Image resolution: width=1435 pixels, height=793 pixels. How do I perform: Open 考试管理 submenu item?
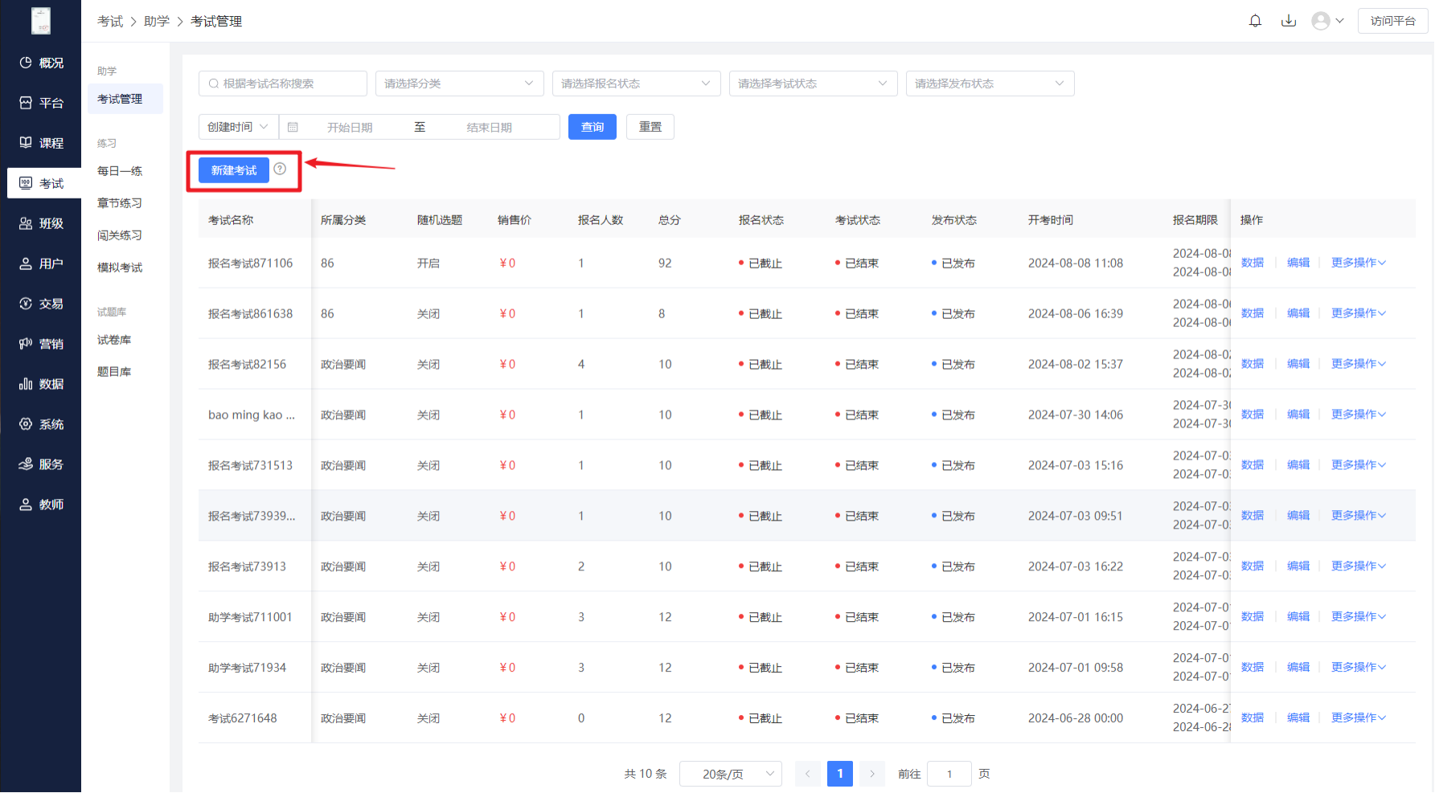(x=125, y=99)
